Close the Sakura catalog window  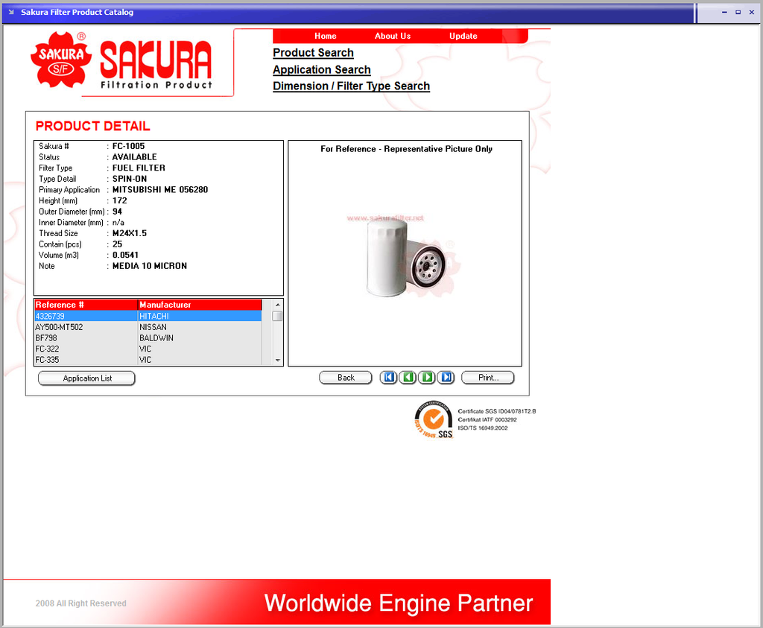point(751,12)
